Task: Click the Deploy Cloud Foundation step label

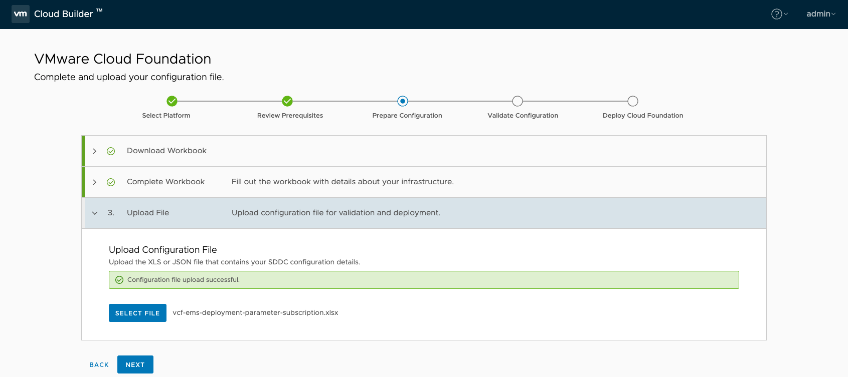Action: (643, 116)
